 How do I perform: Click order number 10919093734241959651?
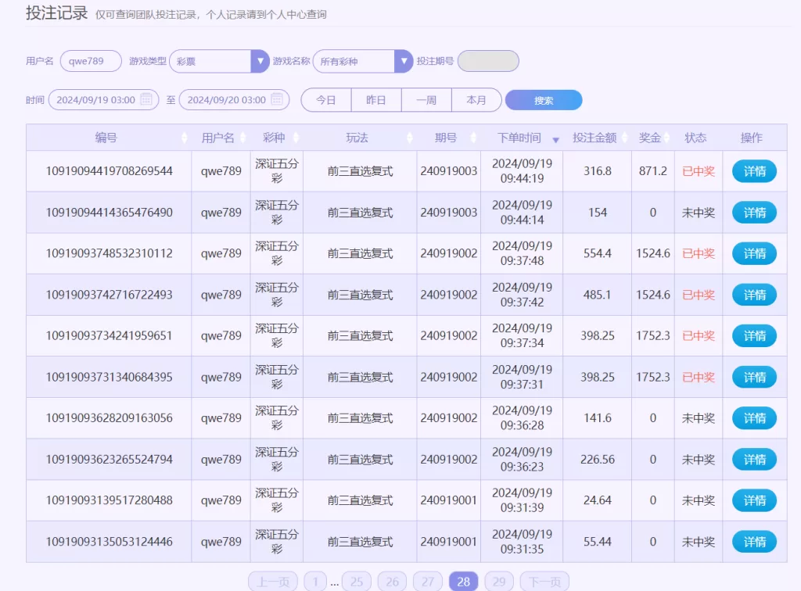click(x=110, y=336)
